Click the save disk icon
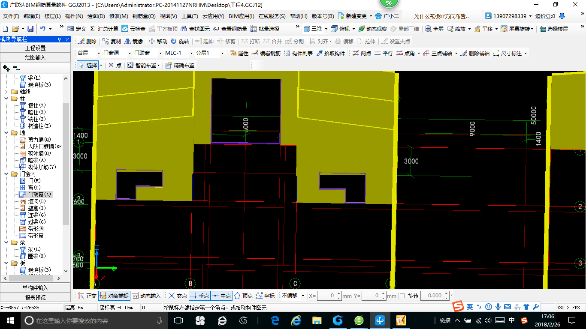Viewport: 586px width, 329px height. tap(30, 29)
